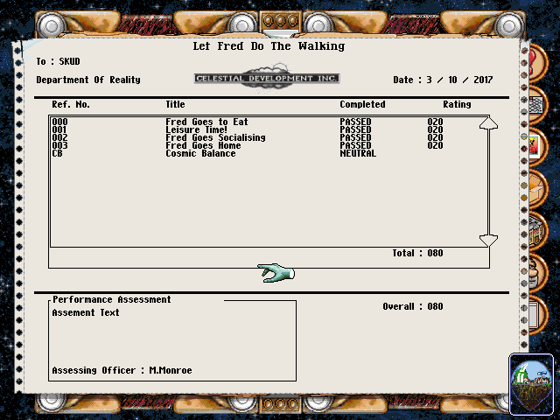Click the 'Overall : 080' score
560x420 pixels.
tap(413, 306)
